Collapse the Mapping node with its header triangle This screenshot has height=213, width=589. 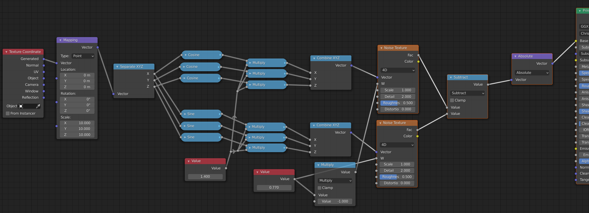point(60,40)
